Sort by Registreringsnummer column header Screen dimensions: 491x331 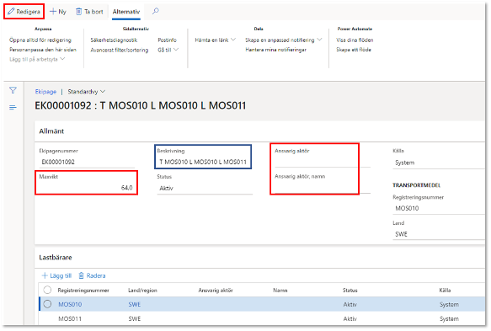click(x=83, y=291)
